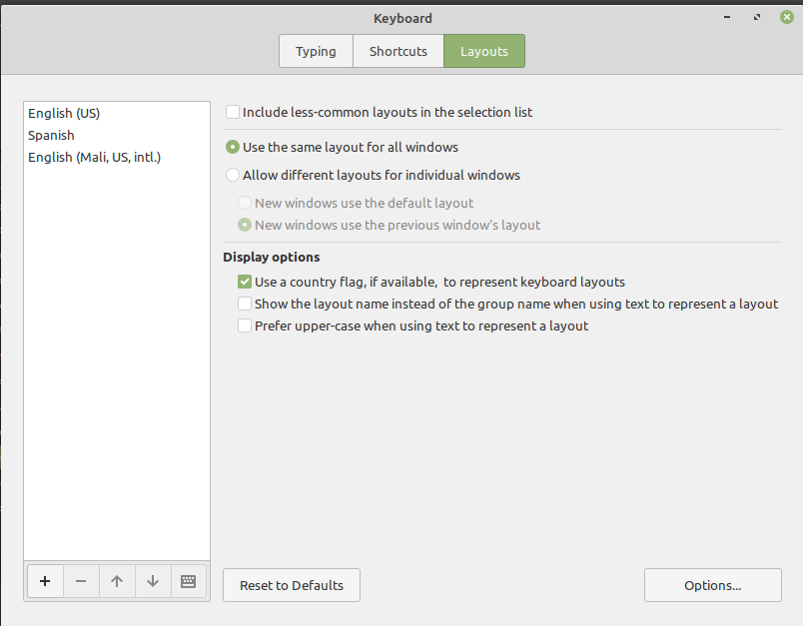Screen dimensions: 803x626
Task: Select same layout for all windows
Action: 233,148
